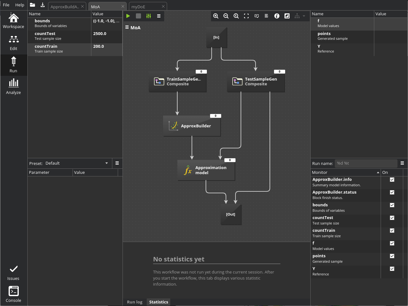
Task: Click the inputs Name column header
Action: [60, 14]
